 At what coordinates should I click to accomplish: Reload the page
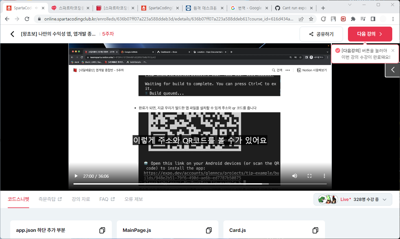tap(27, 19)
